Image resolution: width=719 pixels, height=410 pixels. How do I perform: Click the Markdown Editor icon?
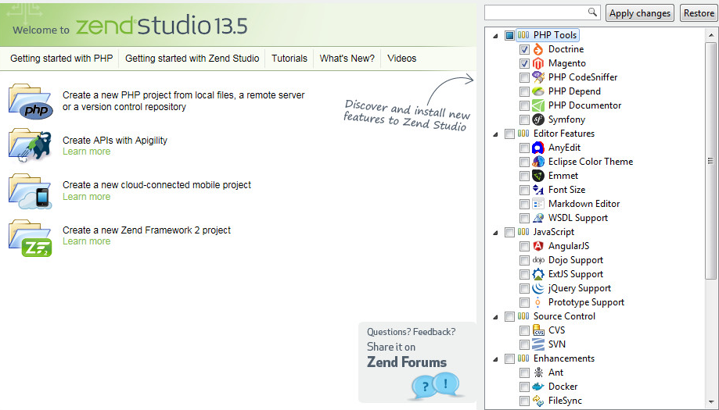(x=537, y=204)
